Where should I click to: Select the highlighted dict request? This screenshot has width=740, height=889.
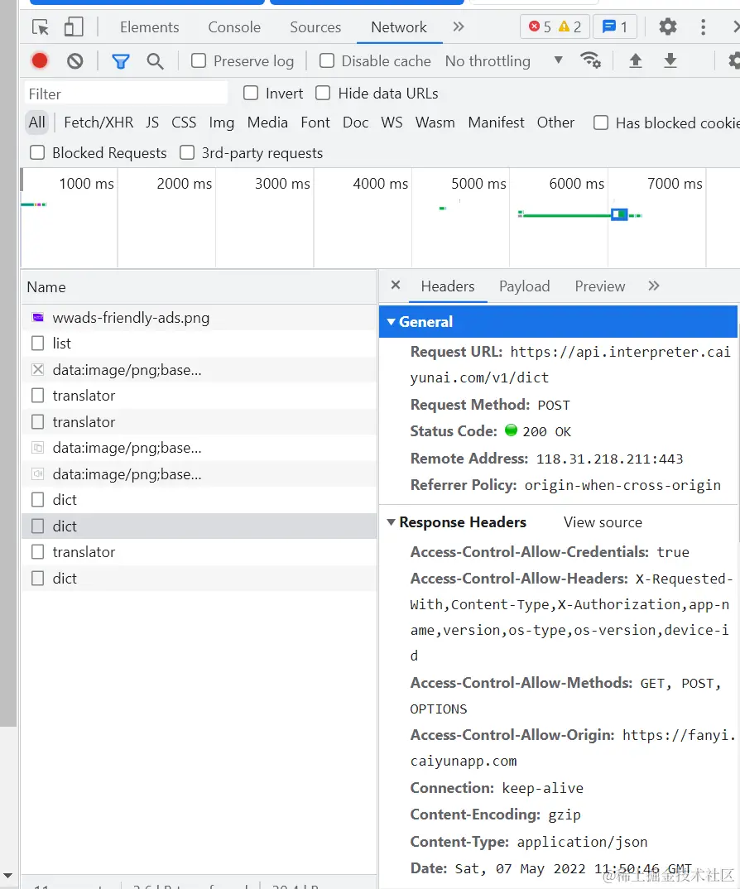pos(199,526)
